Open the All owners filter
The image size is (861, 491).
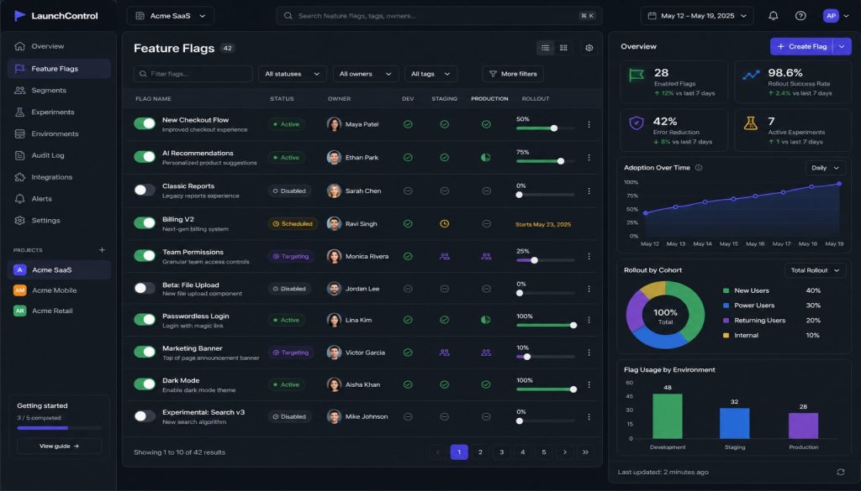coord(365,74)
